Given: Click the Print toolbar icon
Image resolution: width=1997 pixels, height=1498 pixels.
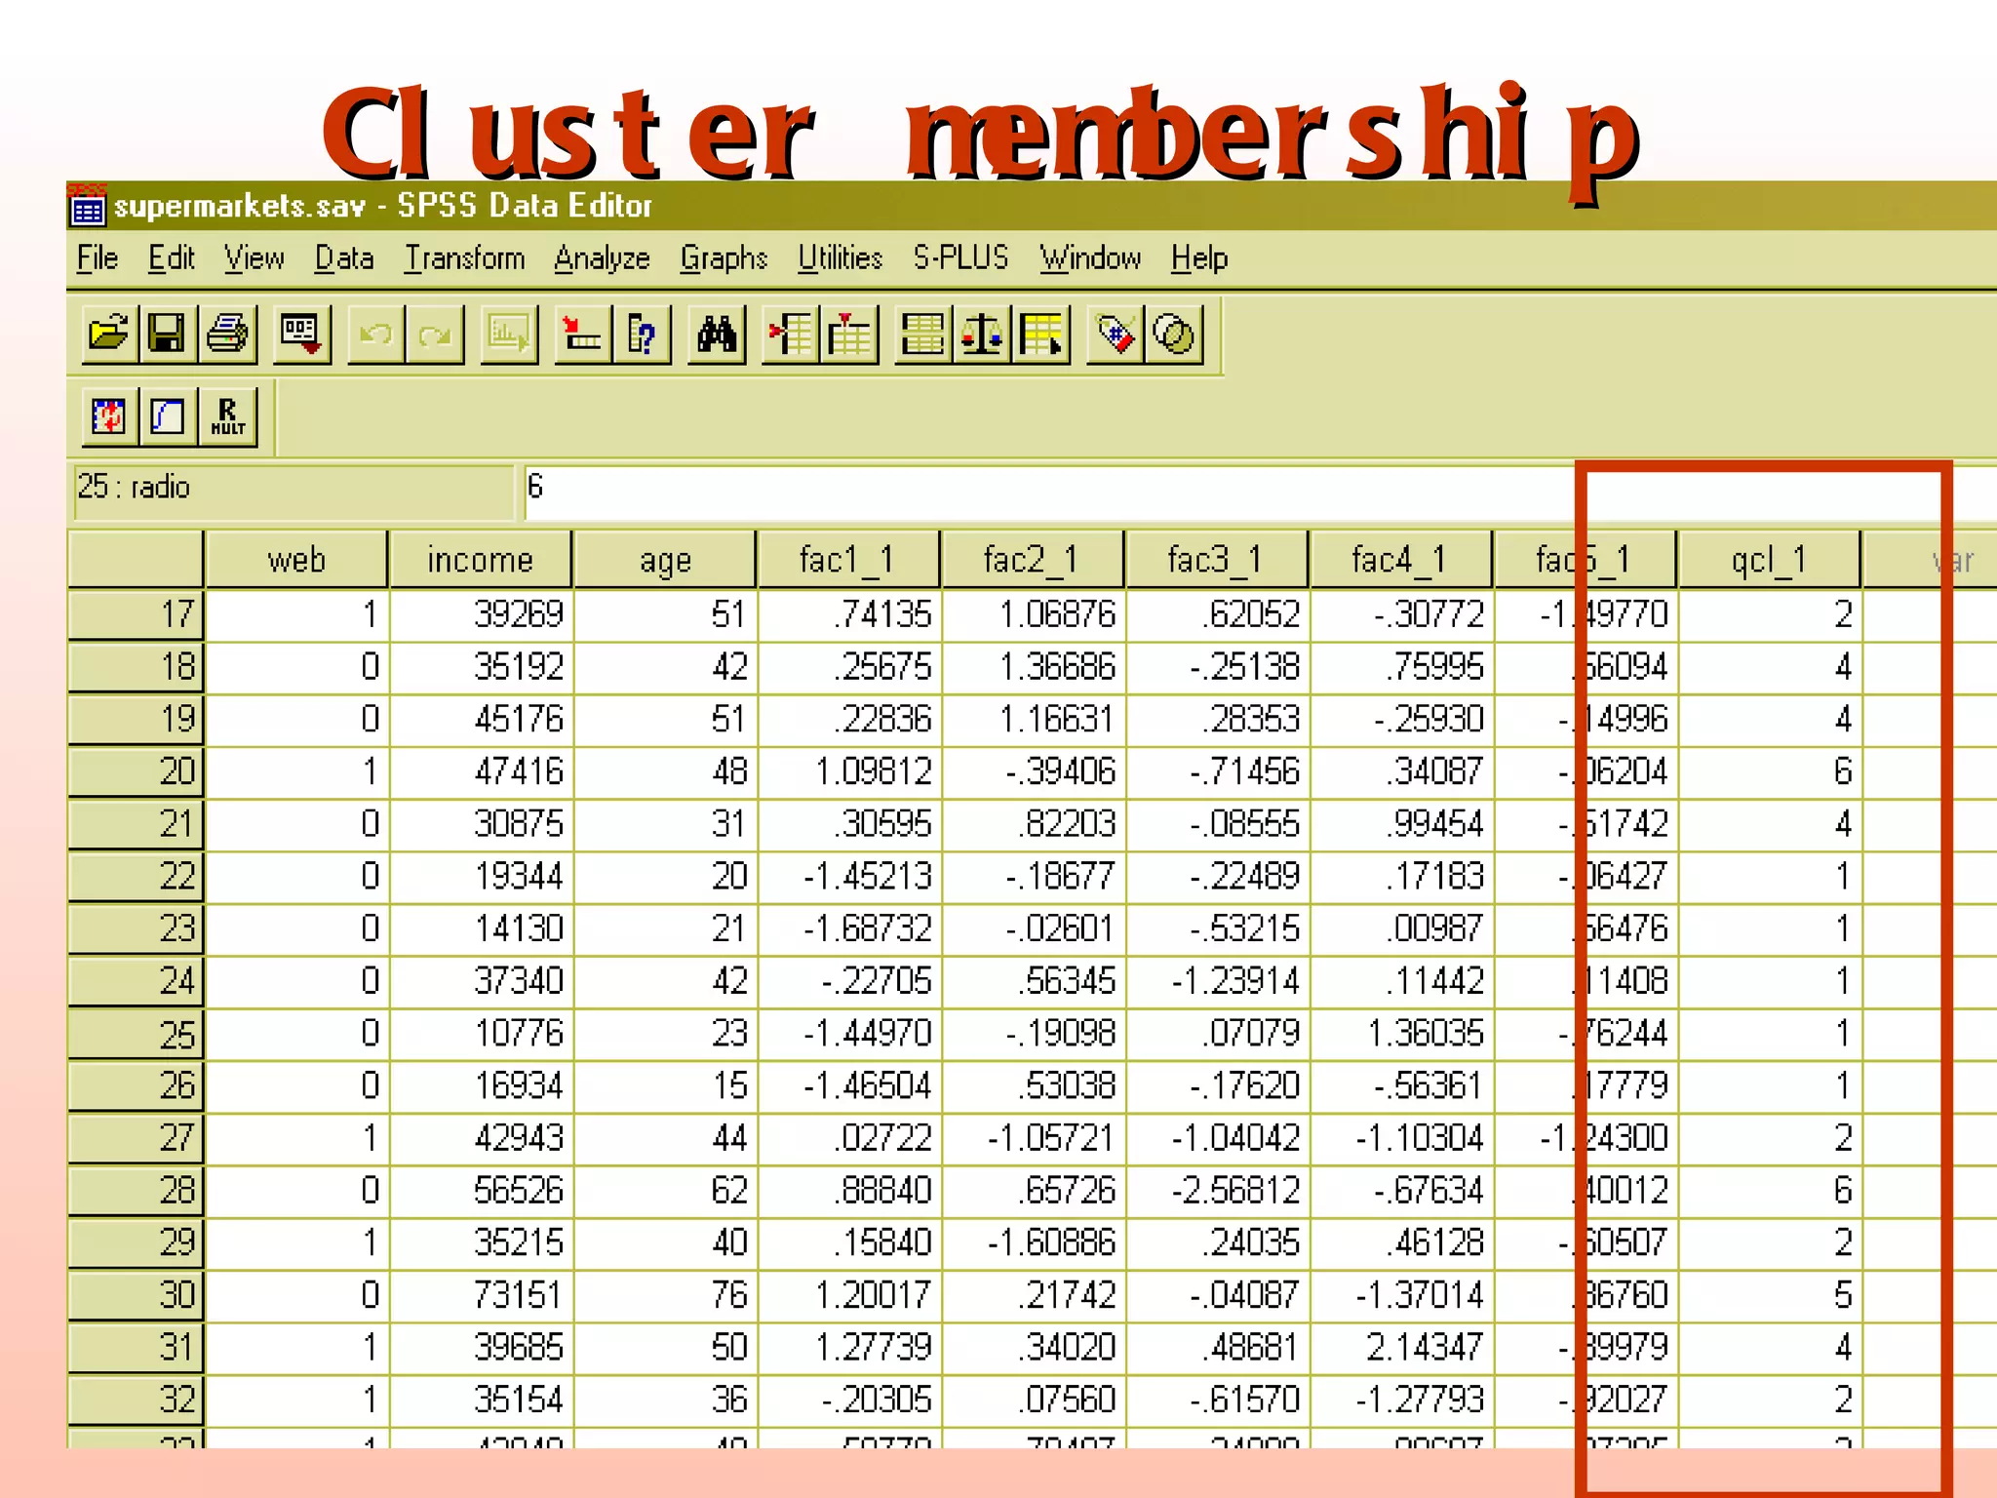Looking at the screenshot, I should (227, 335).
